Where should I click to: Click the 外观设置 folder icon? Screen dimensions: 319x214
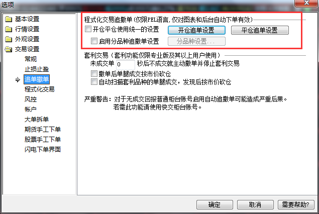pos(9,39)
